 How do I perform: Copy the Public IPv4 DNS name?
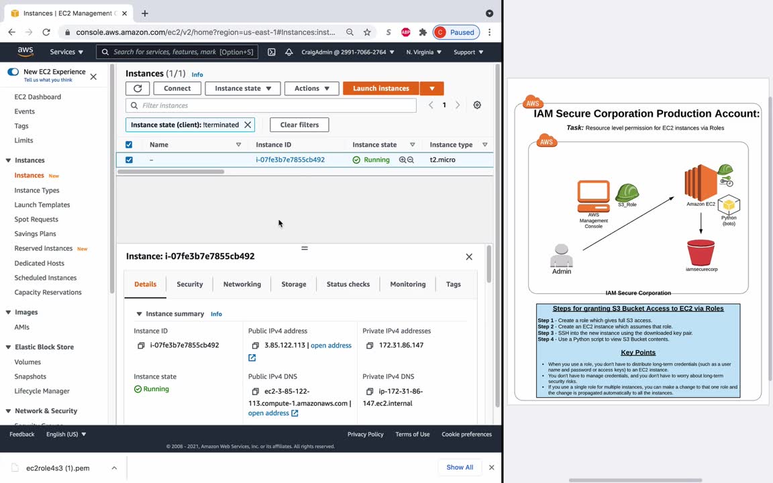coord(256,391)
